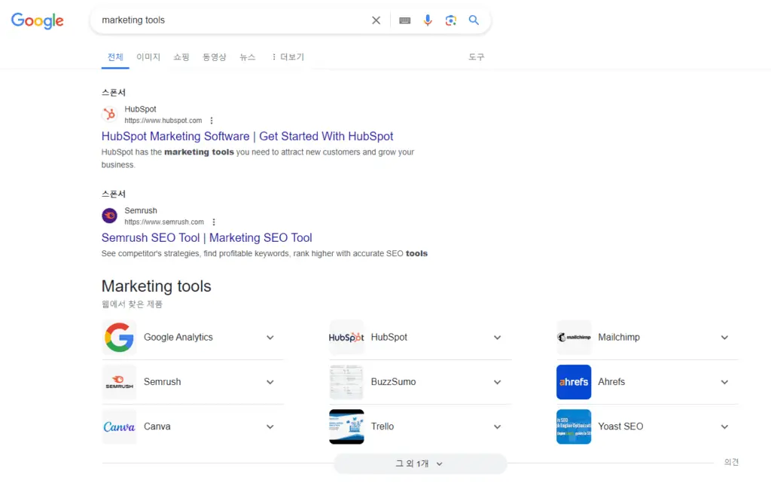Screen dimensions: 771x483
Task: Expand the Canva entry chevron
Action: 270,427
